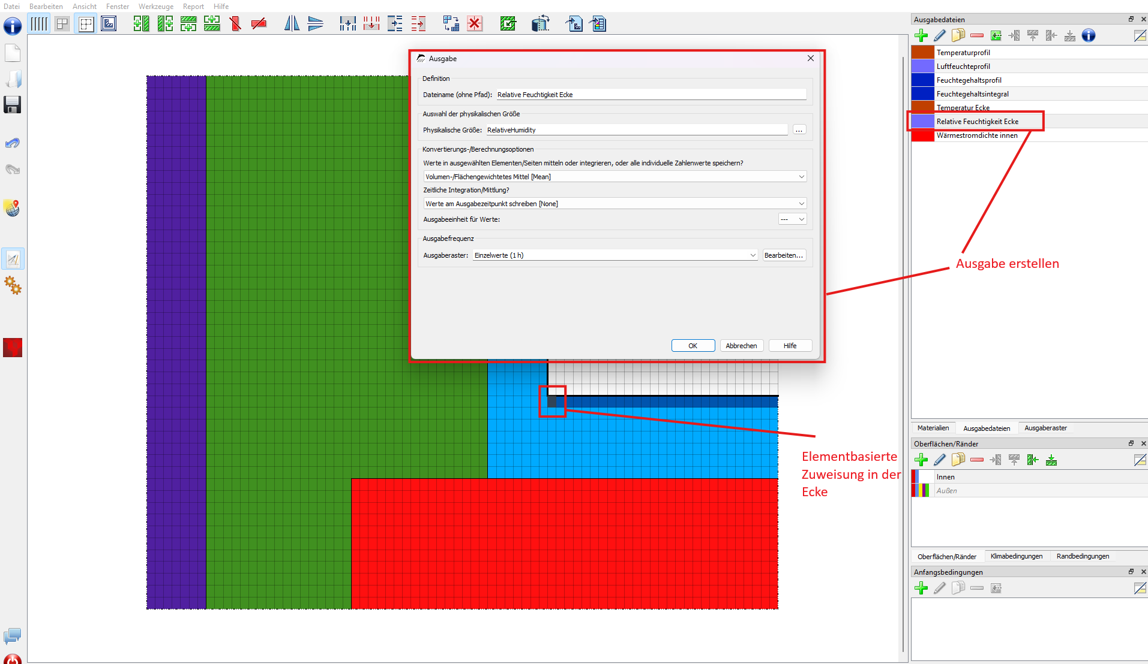1148x664 pixels.
Task: Click the ... browse button for Physikalische Größe
Action: click(799, 130)
